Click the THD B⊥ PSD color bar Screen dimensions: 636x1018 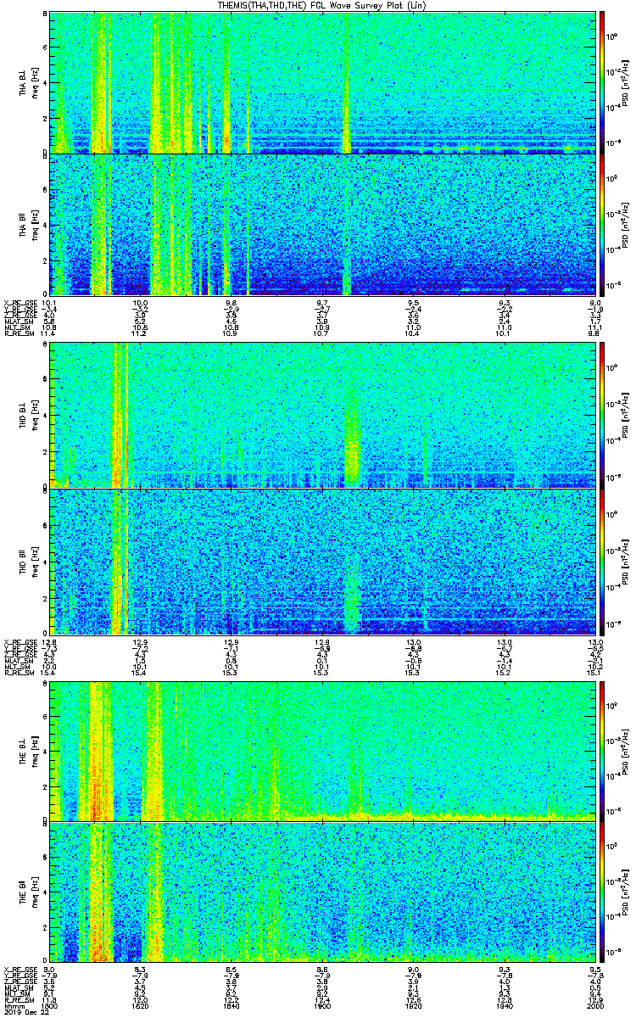pos(602,416)
